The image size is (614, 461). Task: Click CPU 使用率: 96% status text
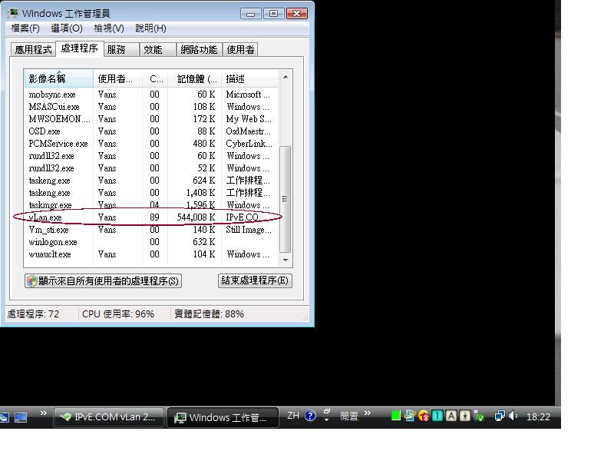coord(118,314)
